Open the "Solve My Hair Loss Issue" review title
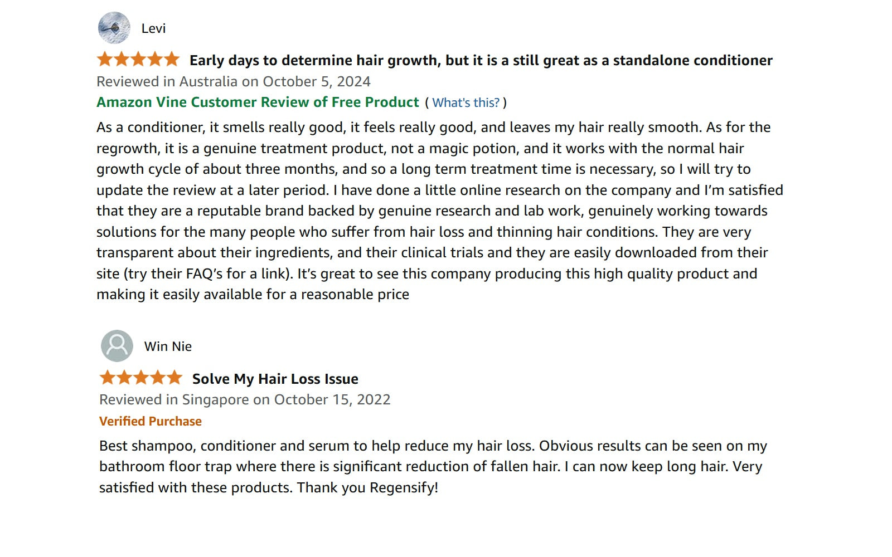Viewport: 892px width, 557px height. pyautogui.click(x=275, y=379)
